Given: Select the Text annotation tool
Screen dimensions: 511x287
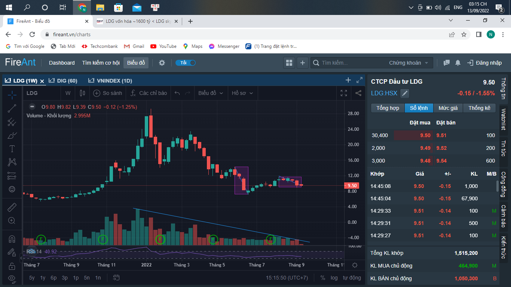Looking at the screenshot, I should tap(12, 149).
